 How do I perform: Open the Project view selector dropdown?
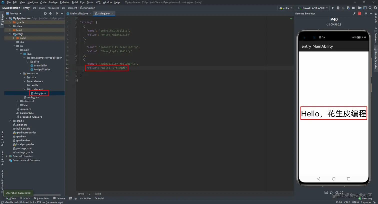[14, 14]
